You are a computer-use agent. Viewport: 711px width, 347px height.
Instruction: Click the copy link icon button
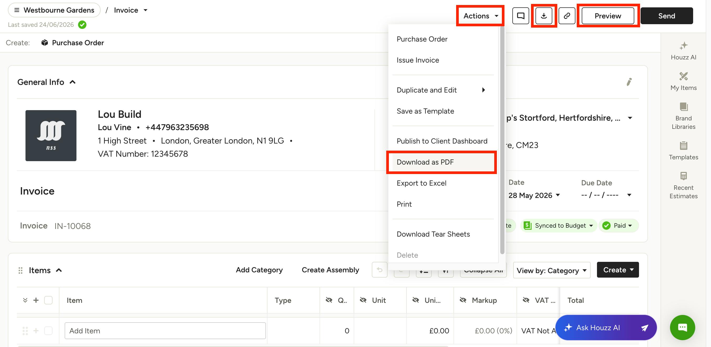567,16
